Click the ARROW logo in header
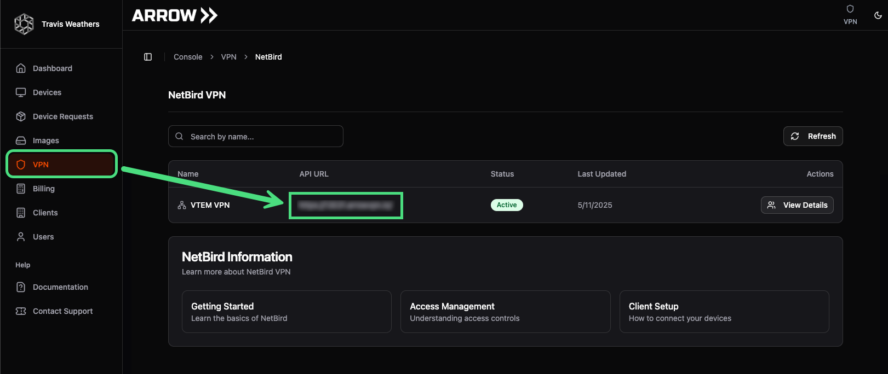 click(175, 15)
